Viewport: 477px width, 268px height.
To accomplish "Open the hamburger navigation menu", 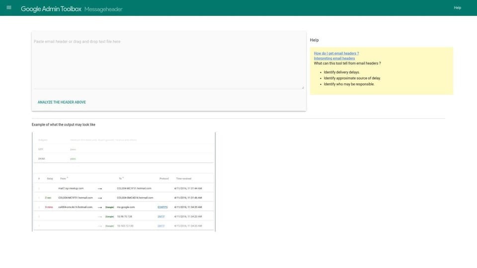I will coord(9,7).
